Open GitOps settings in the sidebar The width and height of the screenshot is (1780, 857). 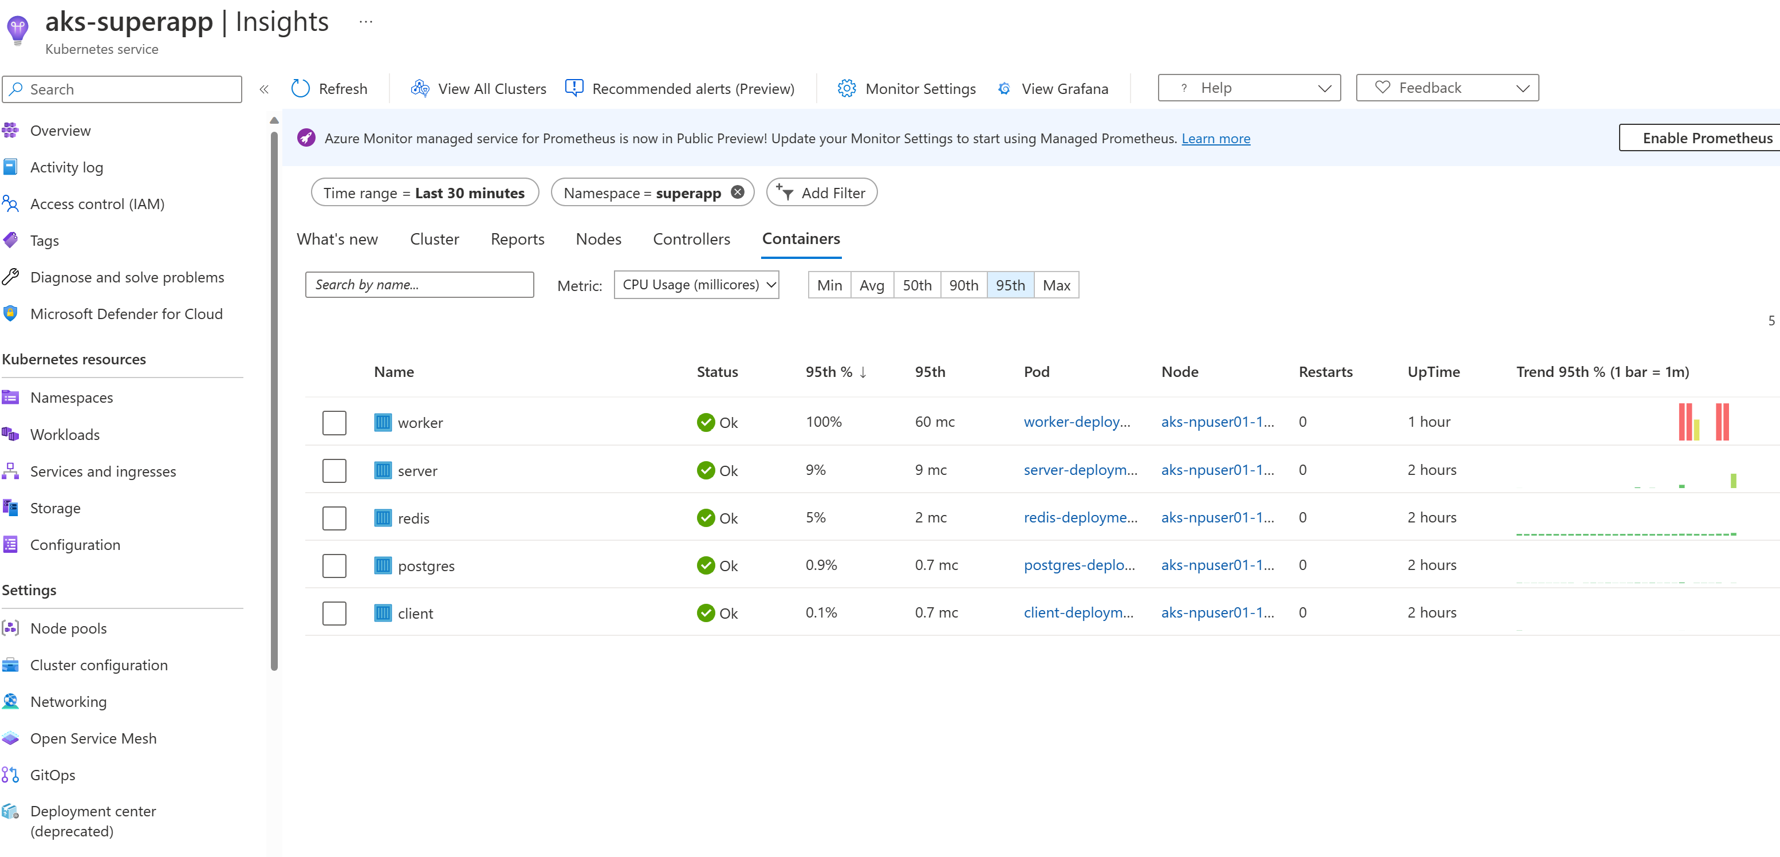[x=53, y=774]
